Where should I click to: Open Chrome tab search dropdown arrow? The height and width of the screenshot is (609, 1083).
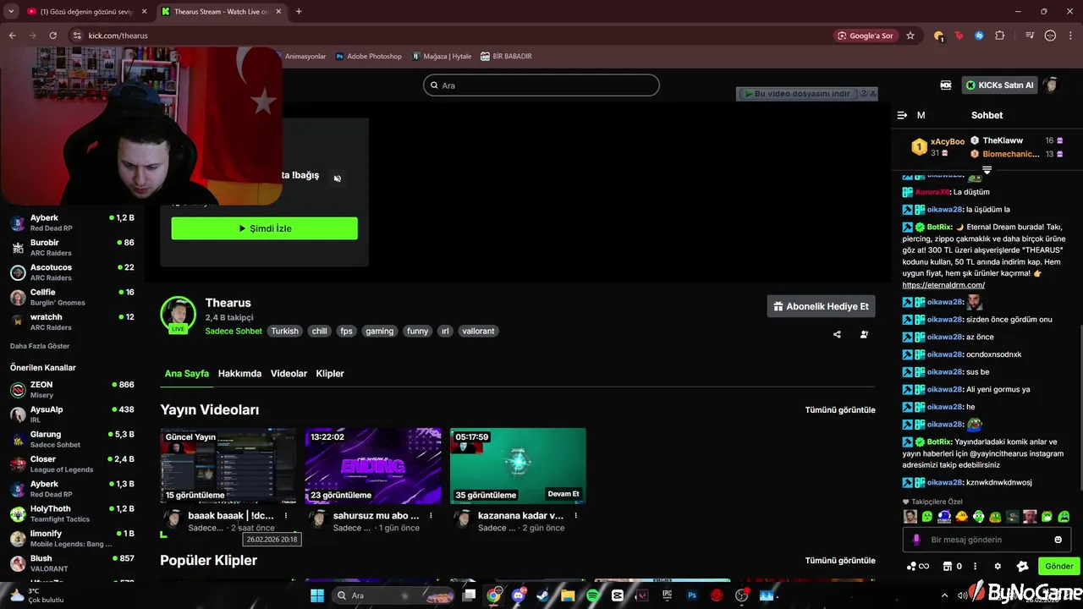[x=11, y=11]
